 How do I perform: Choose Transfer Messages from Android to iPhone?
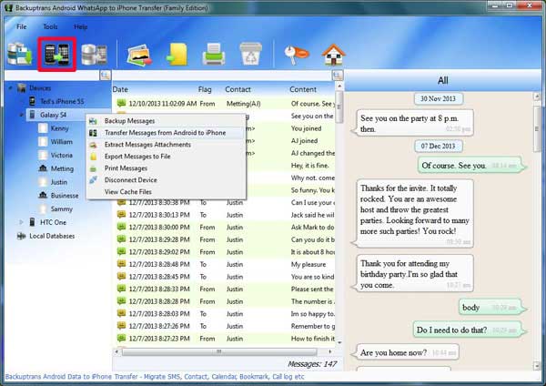coord(165,133)
